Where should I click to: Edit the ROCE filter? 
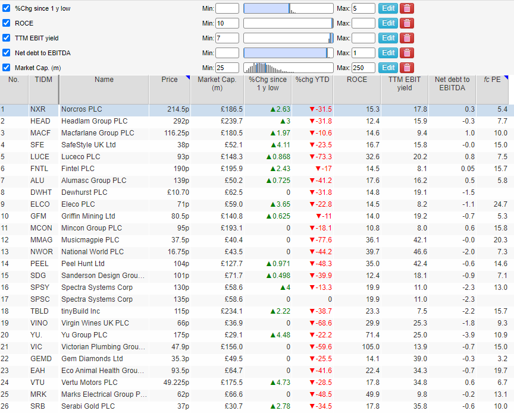pos(388,23)
